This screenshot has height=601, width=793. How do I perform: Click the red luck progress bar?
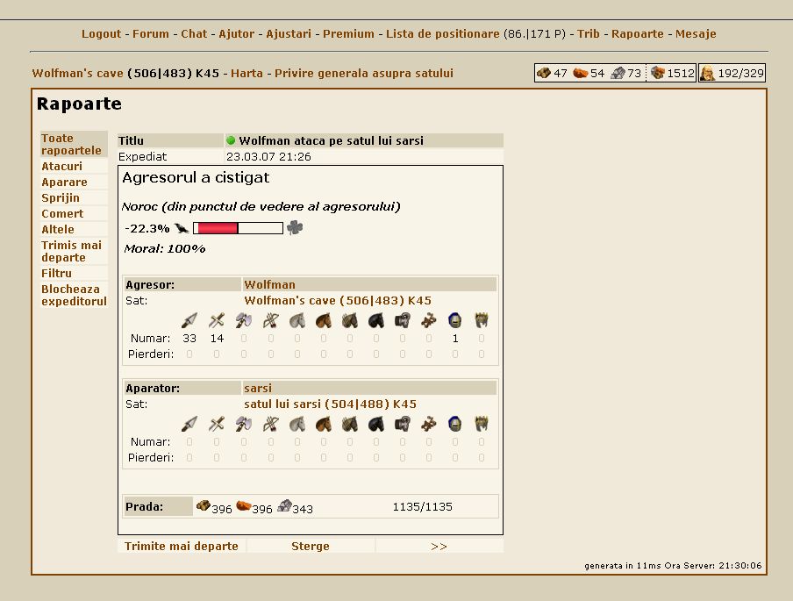point(217,228)
